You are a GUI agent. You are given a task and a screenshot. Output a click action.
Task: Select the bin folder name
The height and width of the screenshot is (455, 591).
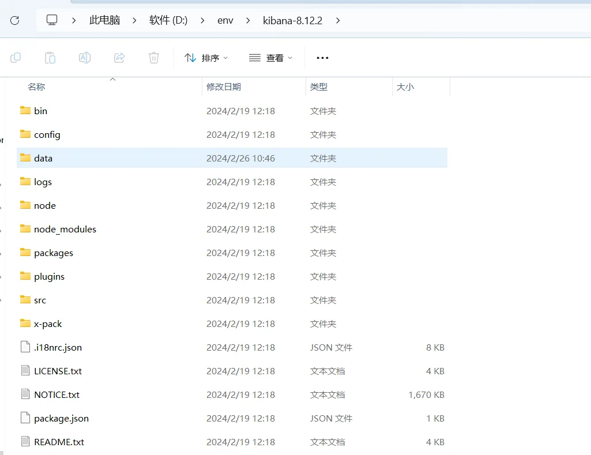click(40, 111)
